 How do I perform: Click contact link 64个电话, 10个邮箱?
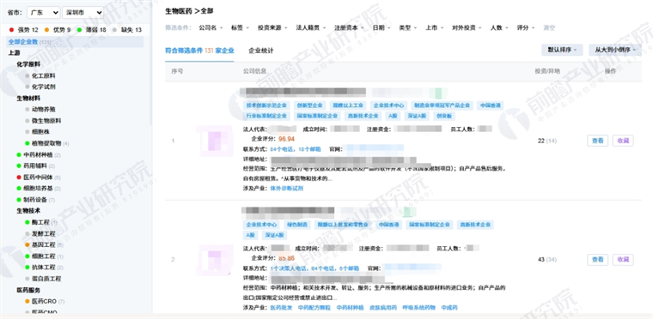coord(296,149)
